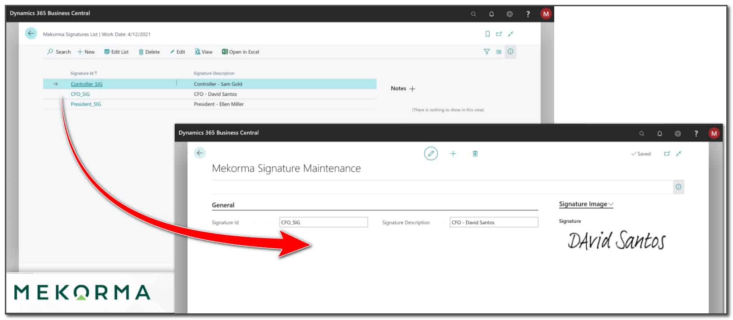This screenshot has width=733, height=320.
Task: Click Edit List in the toolbar
Action: point(116,52)
